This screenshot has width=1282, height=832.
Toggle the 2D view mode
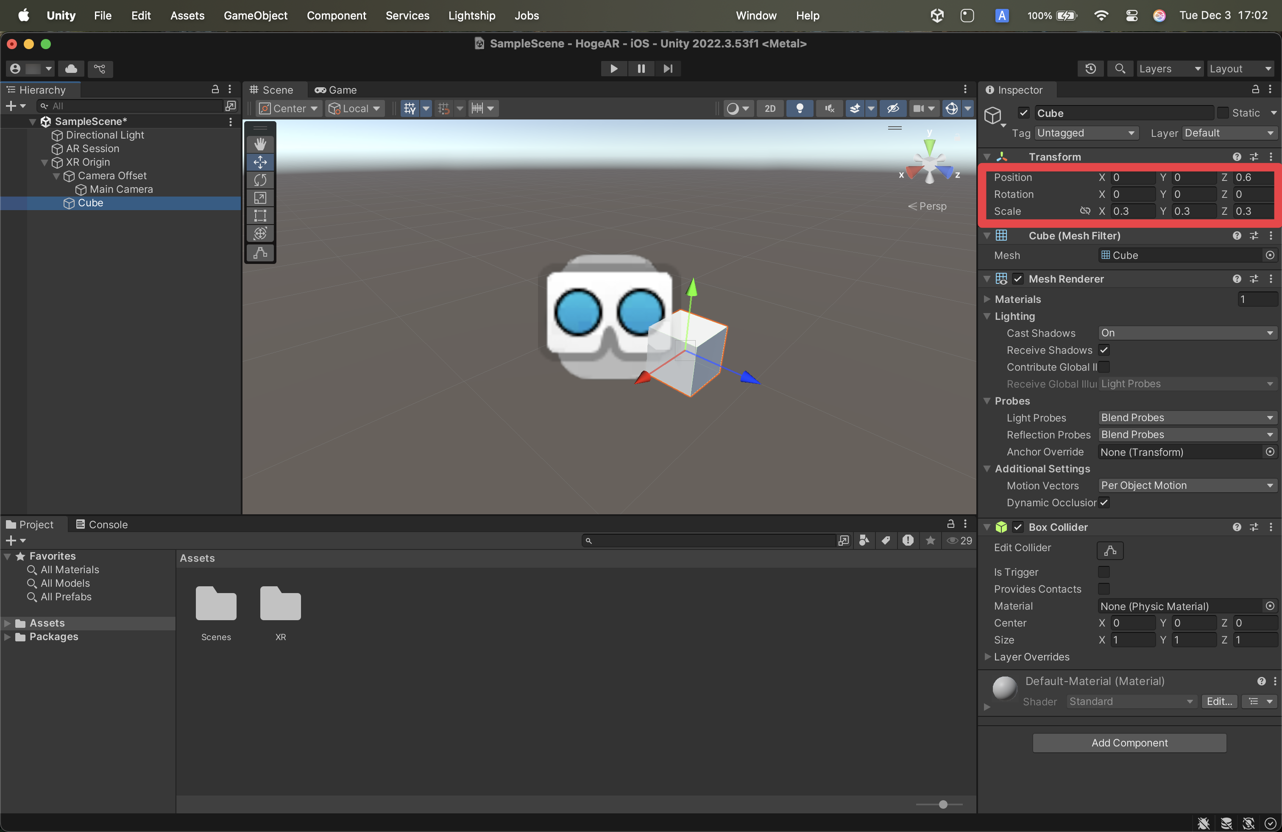[770, 109]
